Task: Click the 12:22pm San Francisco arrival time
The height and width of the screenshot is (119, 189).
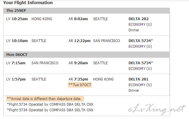Action: coord(82,41)
